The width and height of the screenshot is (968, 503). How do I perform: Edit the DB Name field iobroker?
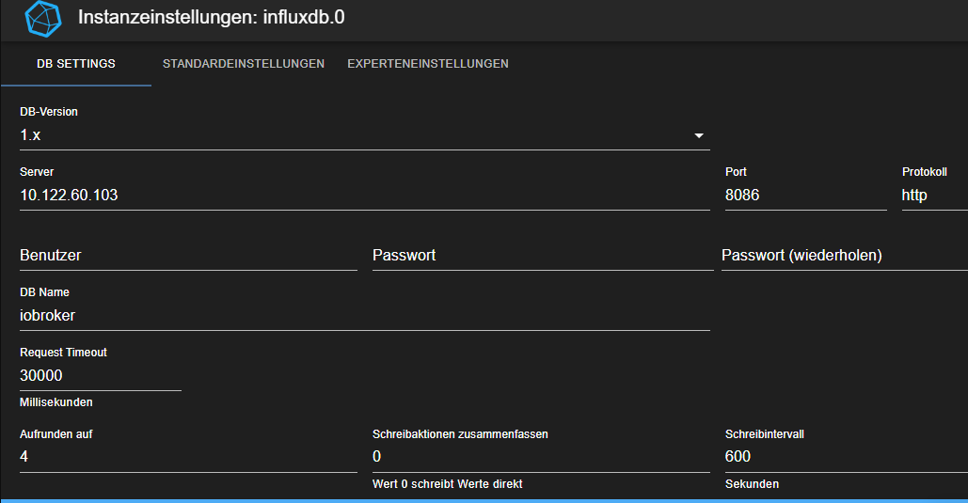point(364,315)
